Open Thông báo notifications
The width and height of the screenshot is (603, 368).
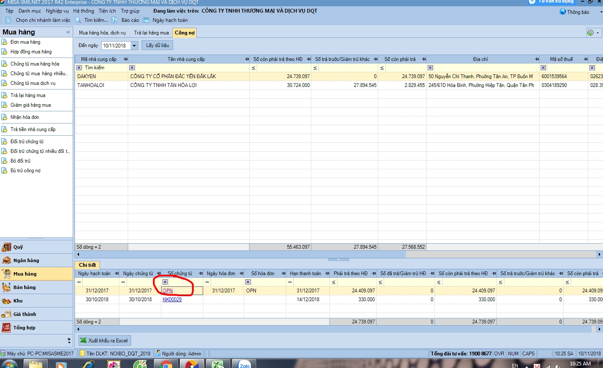574,12
